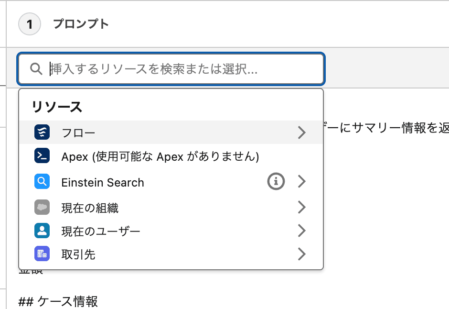Viewport: 449px width, 309px height.
Task: Click the 現在のユーザー avatar icon
Action: [x=41, y=231]
